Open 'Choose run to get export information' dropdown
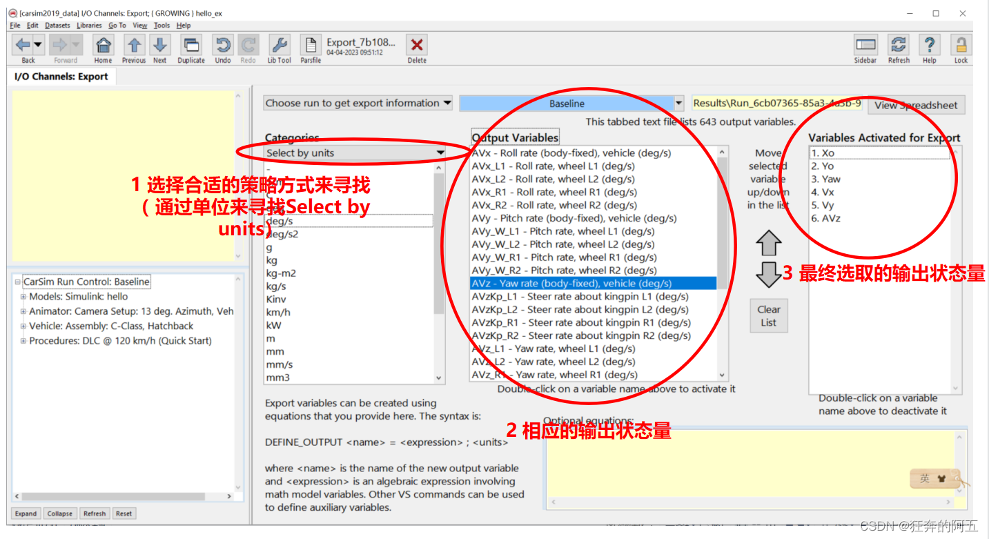The height and width of the screenshot is (539, 989). [358, 103]
